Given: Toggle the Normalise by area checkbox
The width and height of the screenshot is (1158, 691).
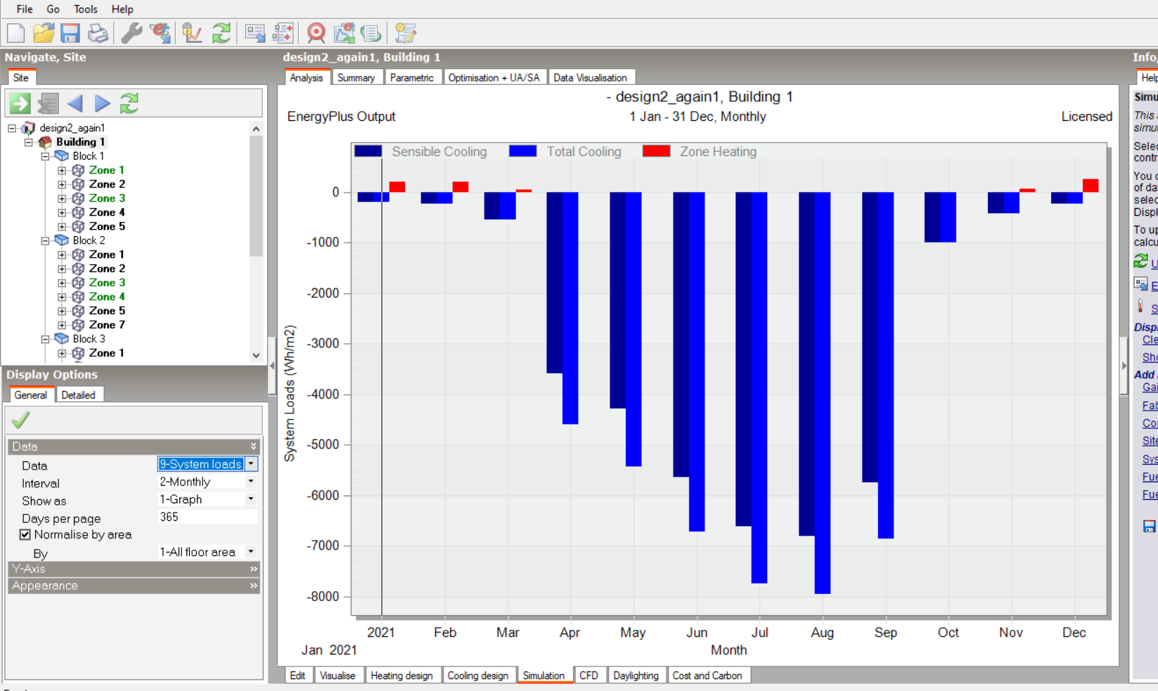Looking at the screenshot, I should (x=25, y=535).
